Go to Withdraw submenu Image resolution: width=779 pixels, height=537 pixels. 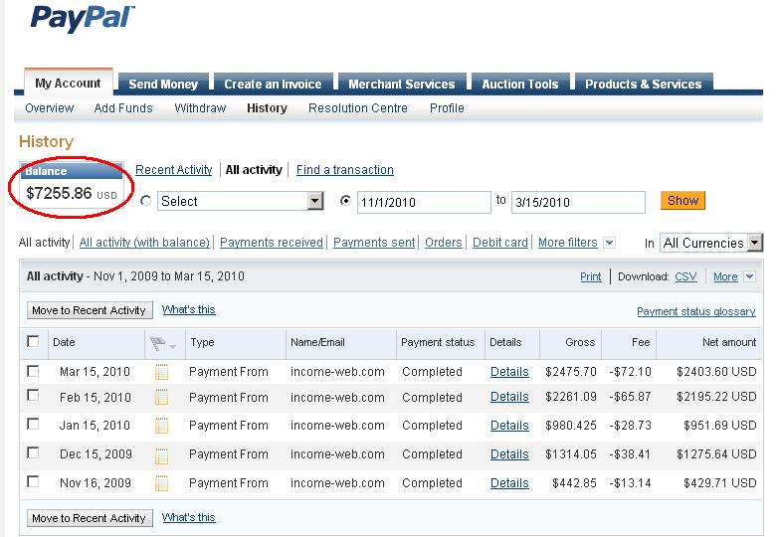[x=200, y=107]
